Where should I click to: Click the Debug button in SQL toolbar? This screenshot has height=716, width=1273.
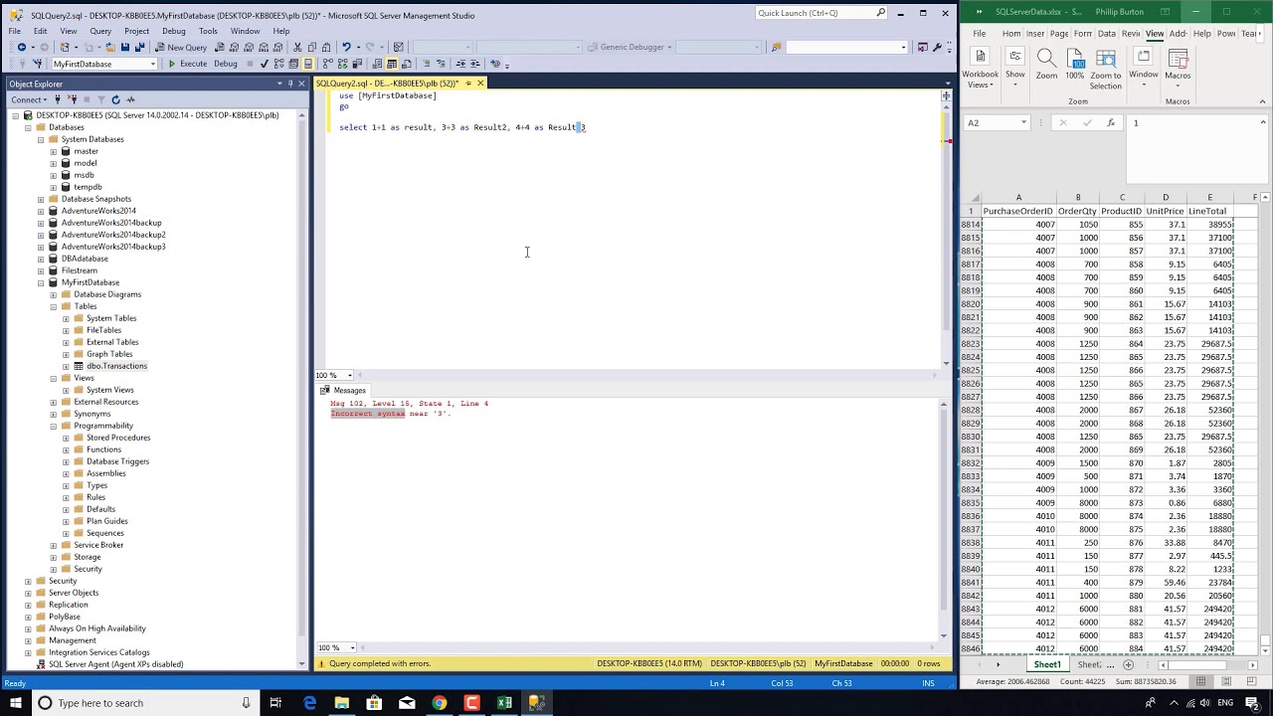pyautogui.click(x=226, y=64)
